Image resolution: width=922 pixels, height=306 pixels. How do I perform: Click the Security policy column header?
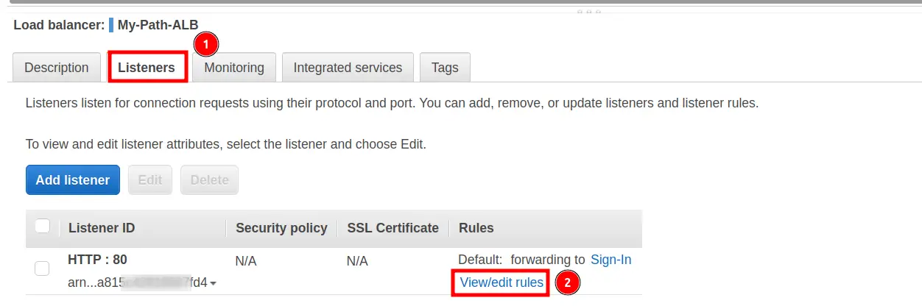[x=281, y=228]
